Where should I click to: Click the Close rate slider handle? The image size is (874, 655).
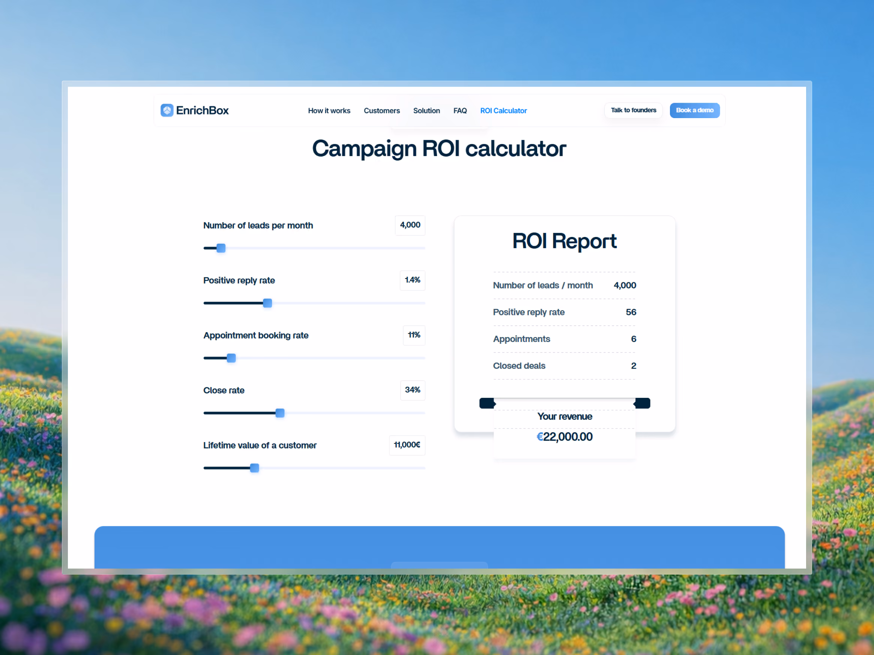point(280,412)
